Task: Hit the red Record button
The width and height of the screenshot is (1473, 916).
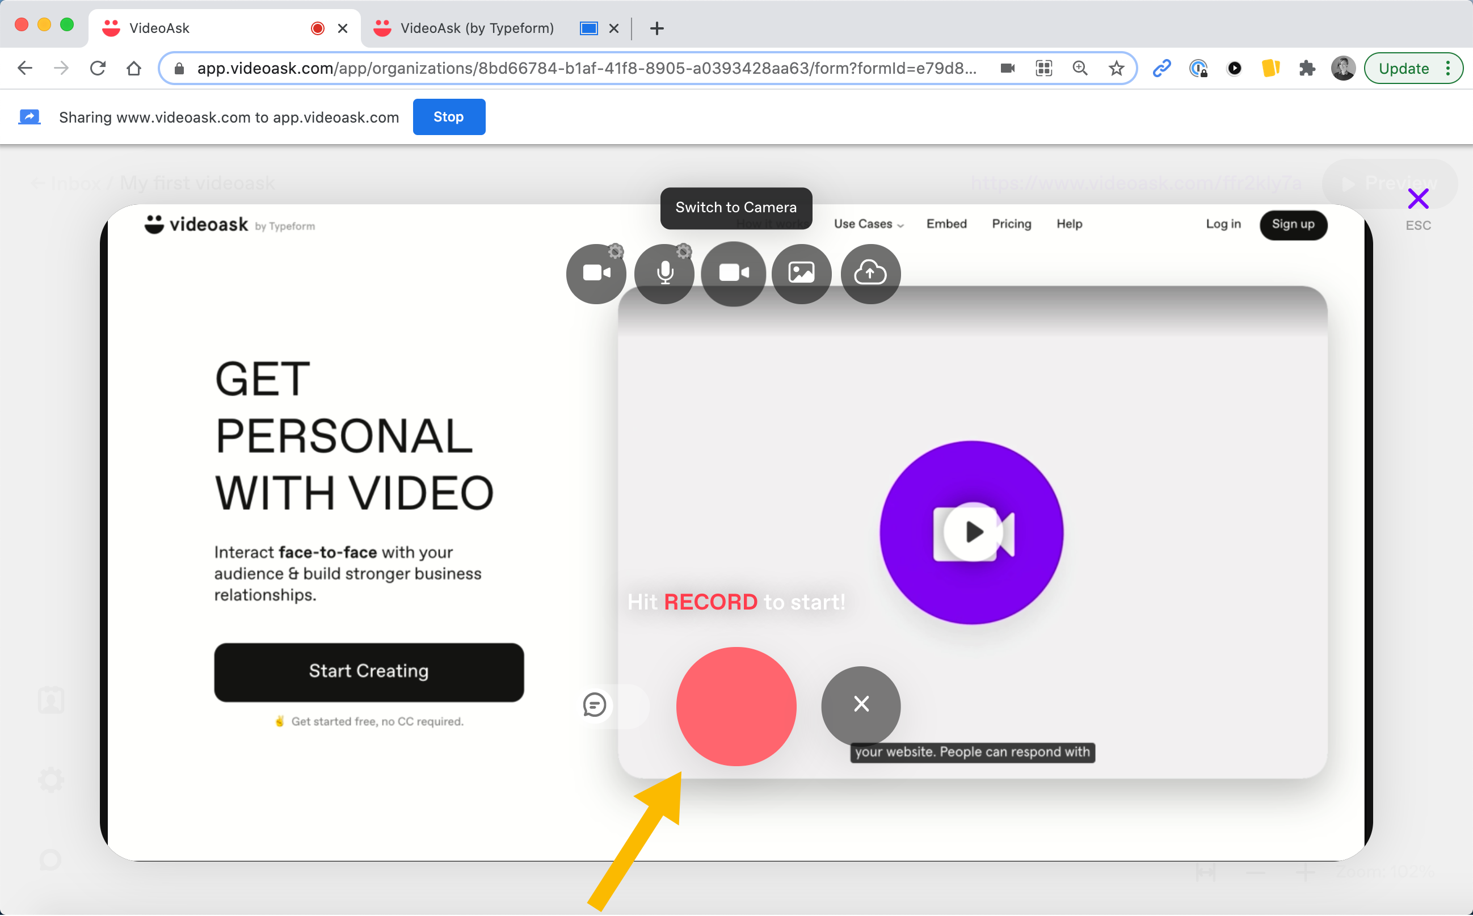Action: pyautogui.click(x=736, y=707)
